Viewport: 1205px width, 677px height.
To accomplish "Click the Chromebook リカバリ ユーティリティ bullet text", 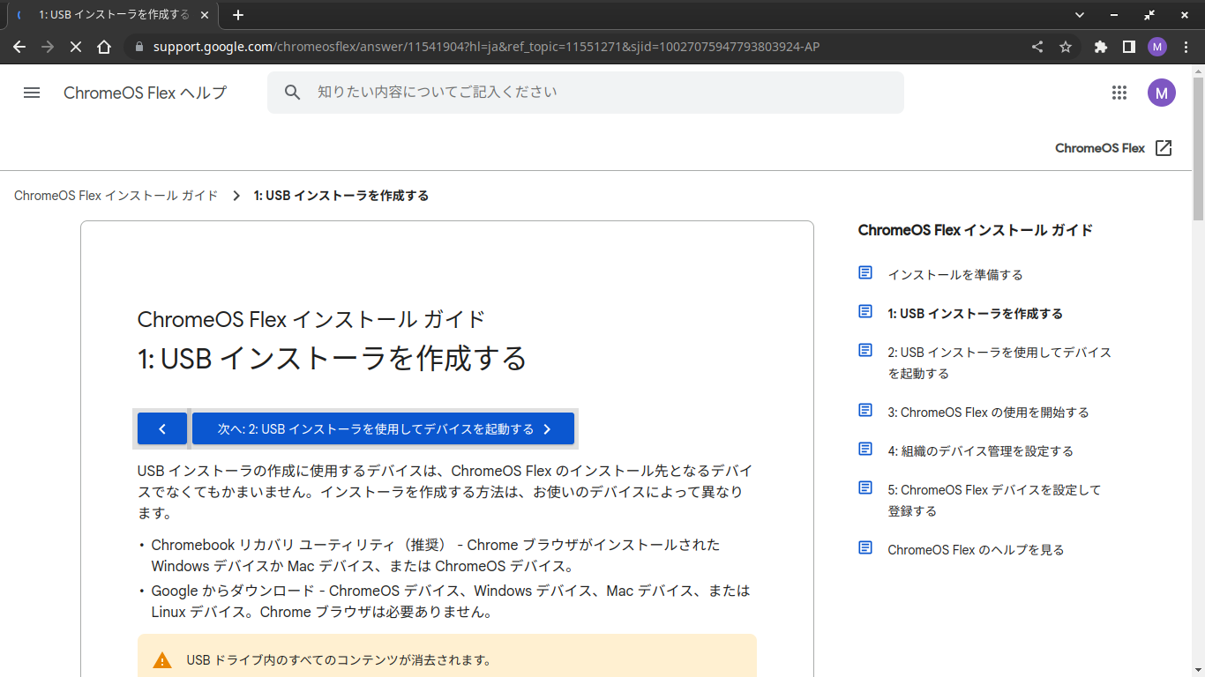I will [x=436, y=555].
